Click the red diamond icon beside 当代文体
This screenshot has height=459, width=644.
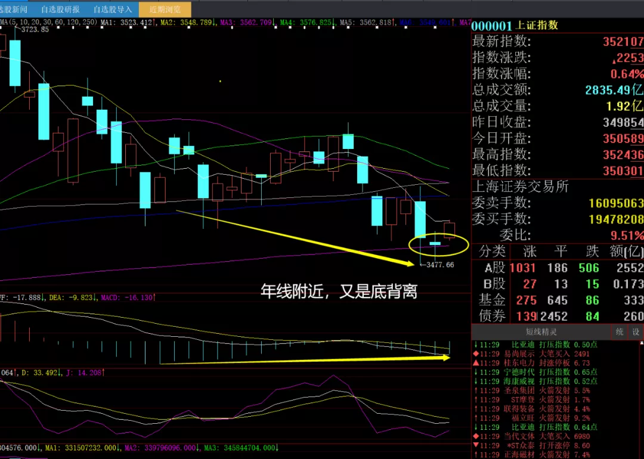(476, 436)
